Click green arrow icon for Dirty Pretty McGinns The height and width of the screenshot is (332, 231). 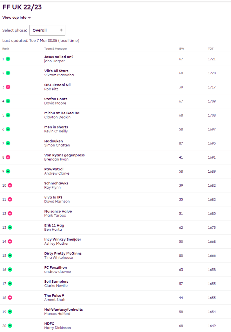click(10, 255)
